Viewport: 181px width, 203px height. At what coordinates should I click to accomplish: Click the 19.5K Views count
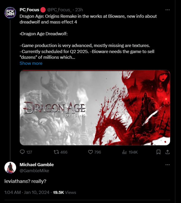tap(64, 192)
